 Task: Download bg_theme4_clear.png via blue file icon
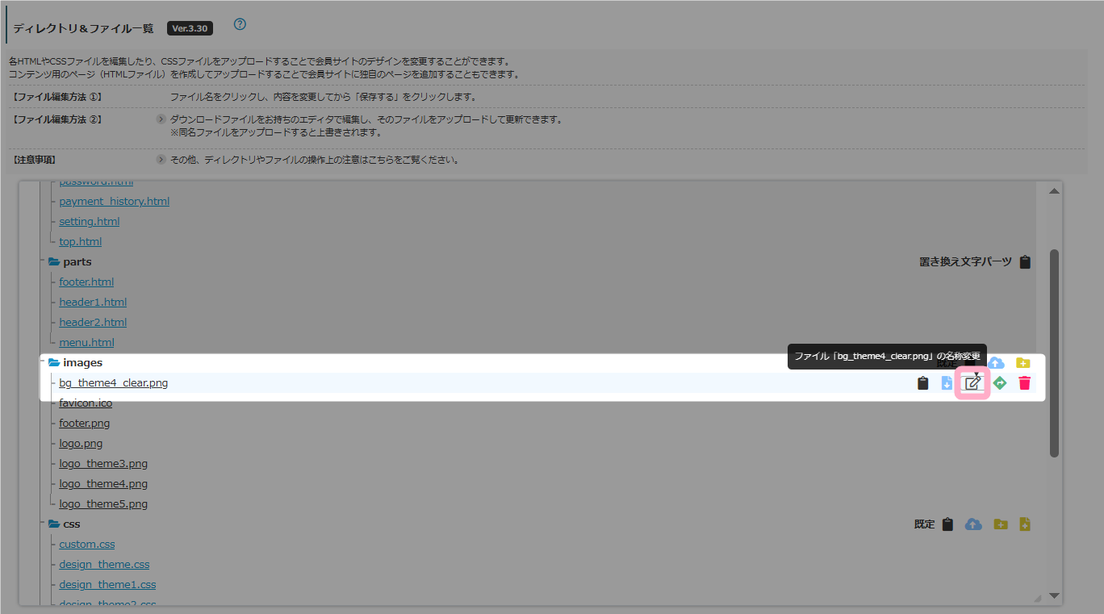point(947,383)
